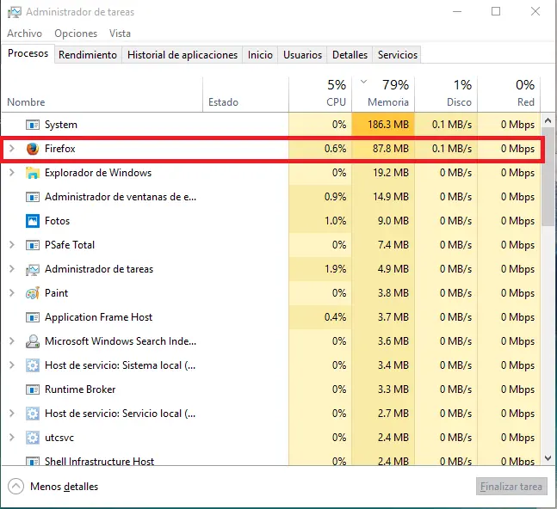Click the scrollbar down arrow
This screenshot has width=557, height=509.
pyautogui.click(x=548, y=458)
